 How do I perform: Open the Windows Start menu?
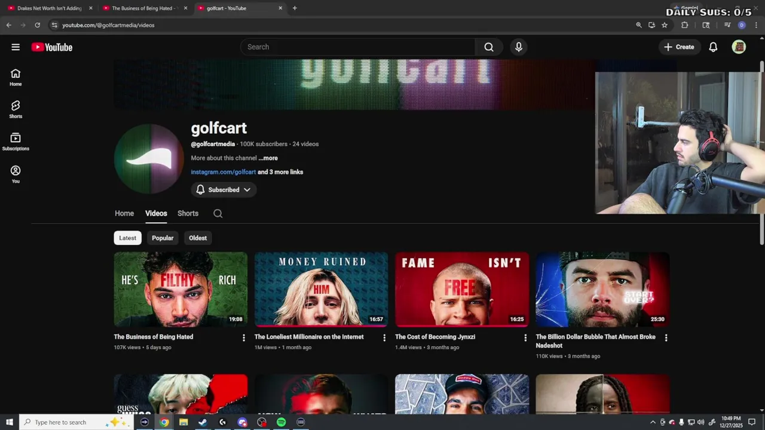click(x=10, y=422)
